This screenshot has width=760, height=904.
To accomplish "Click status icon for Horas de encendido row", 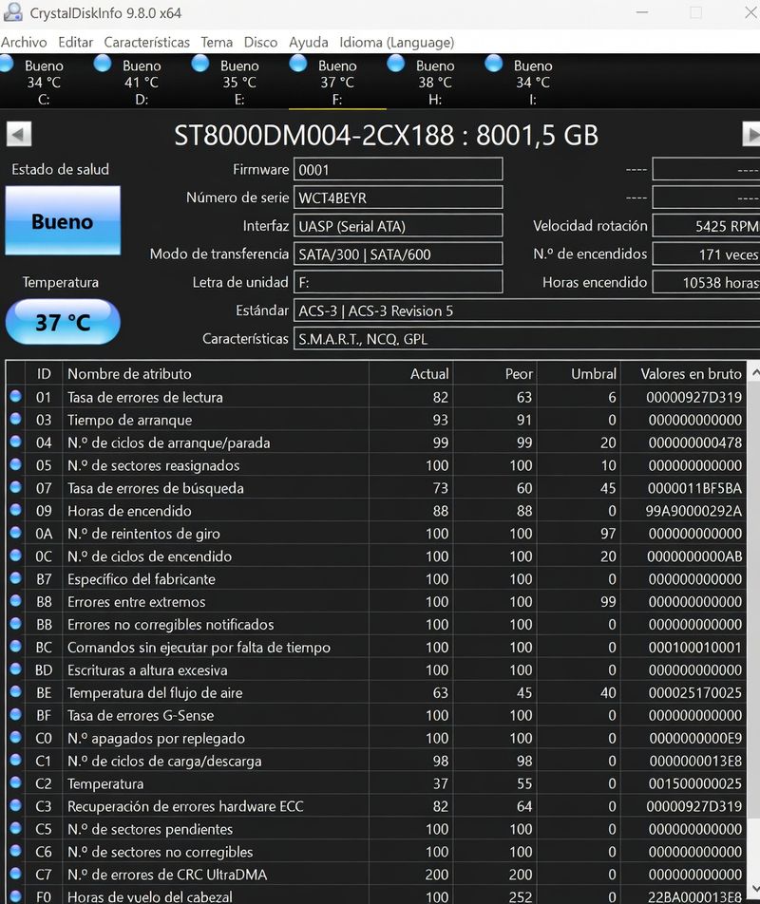I will (15, 510).
